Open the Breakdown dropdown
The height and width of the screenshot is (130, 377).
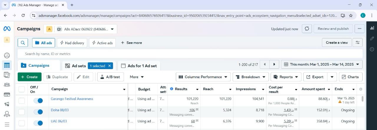click(251, 77)
